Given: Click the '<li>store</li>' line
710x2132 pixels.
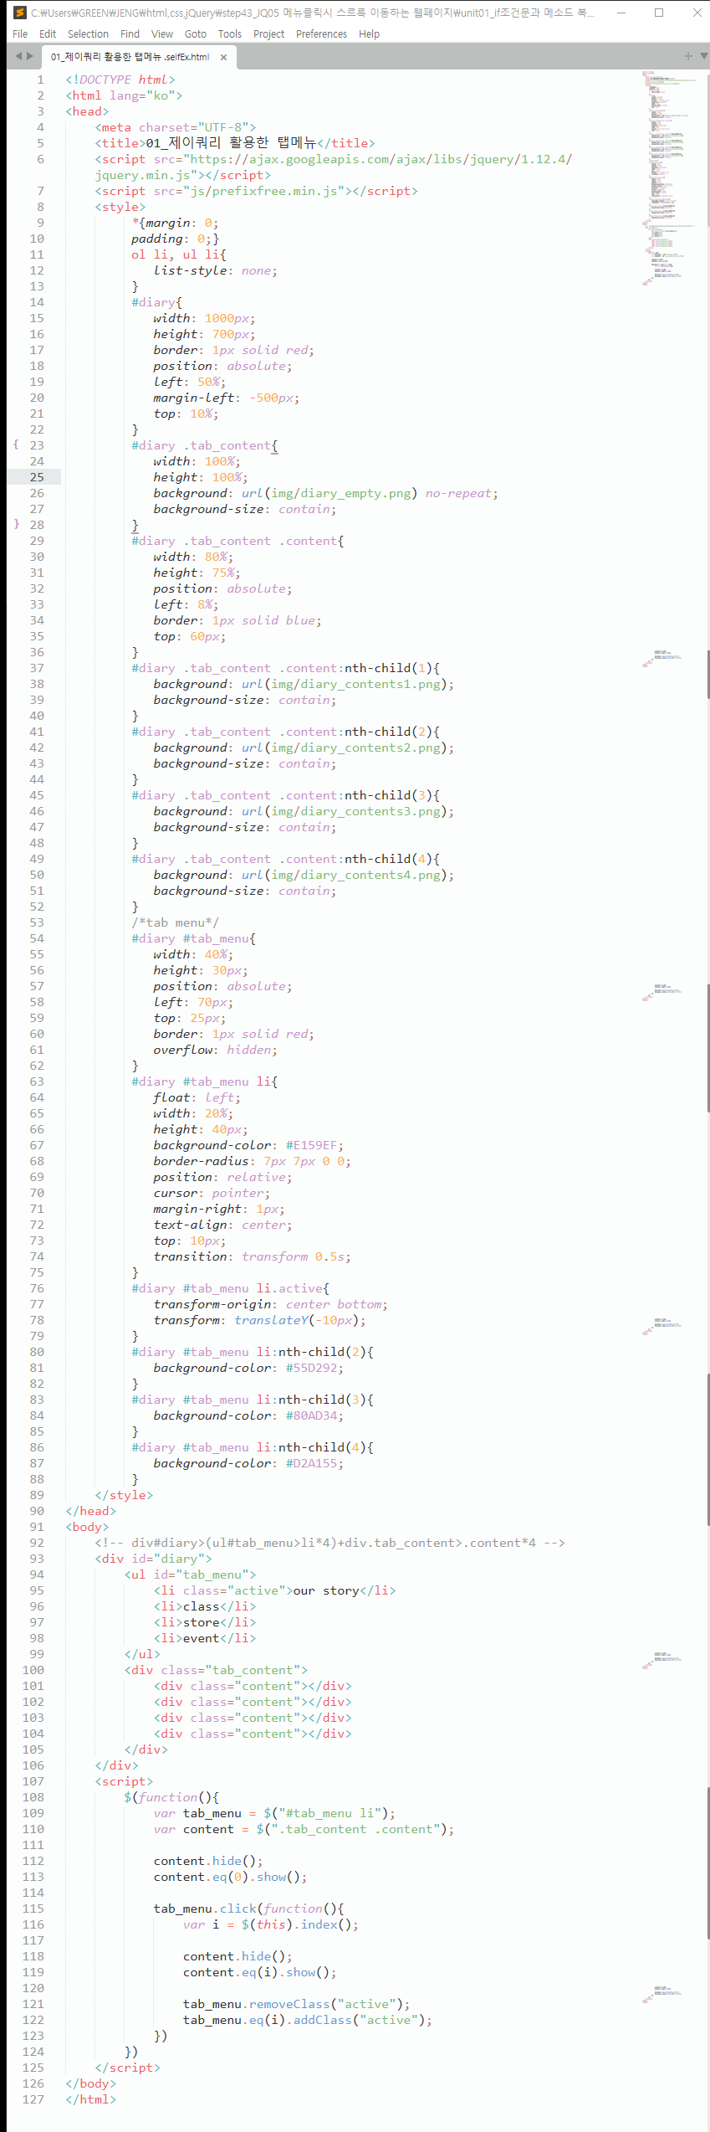Looking at the screenshot, I should (x=205, y=1622).
